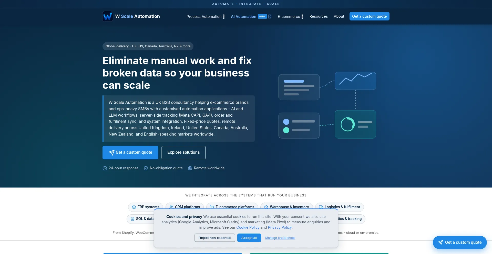Screen dimensions: 492x254
Task: Click the Reject non-essential cookies button
Action: click(215, 238)
